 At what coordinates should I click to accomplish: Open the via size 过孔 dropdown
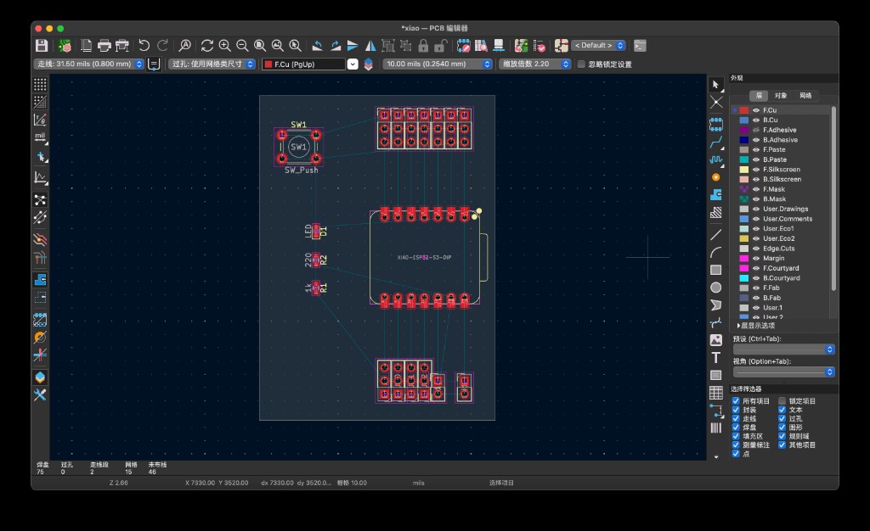pyautogui.click(x=212, y=64)
